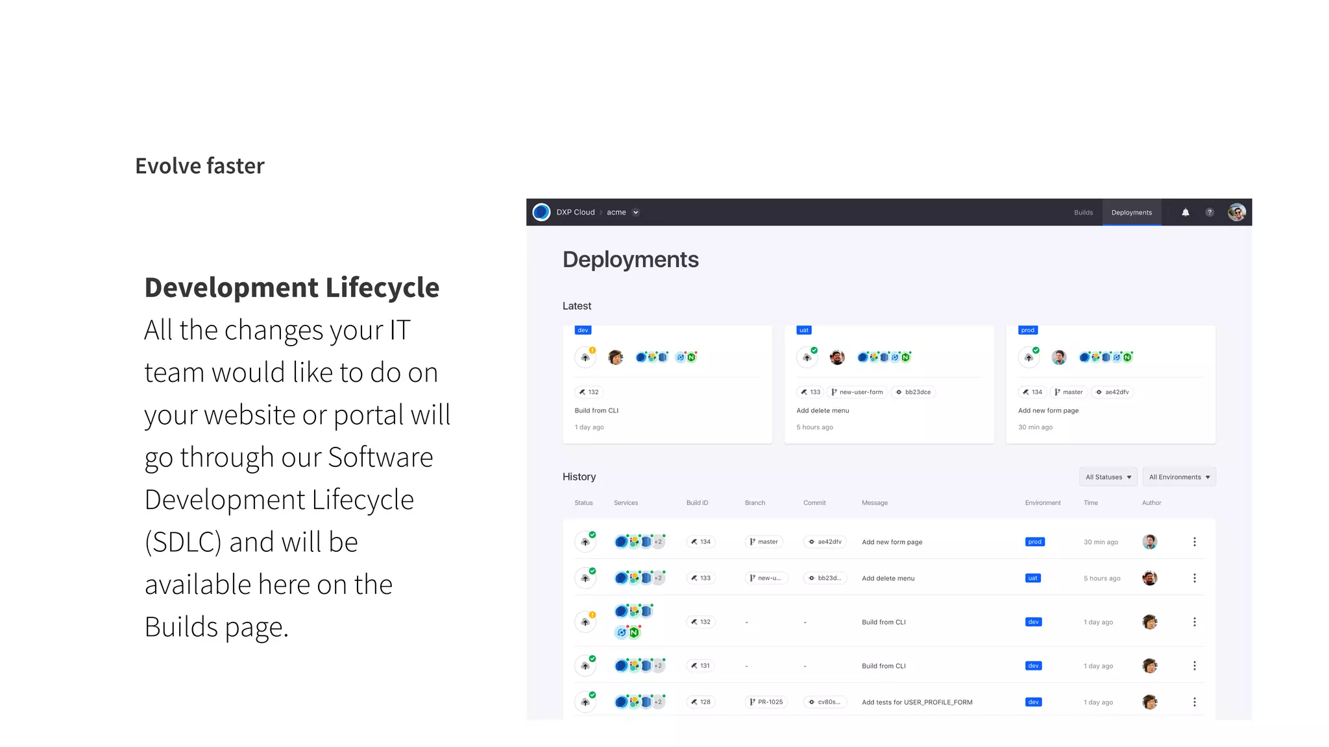Click build ID 134 chip in history
The width and height of the screenshot is (1329, 747).
(x=701, y=541)
